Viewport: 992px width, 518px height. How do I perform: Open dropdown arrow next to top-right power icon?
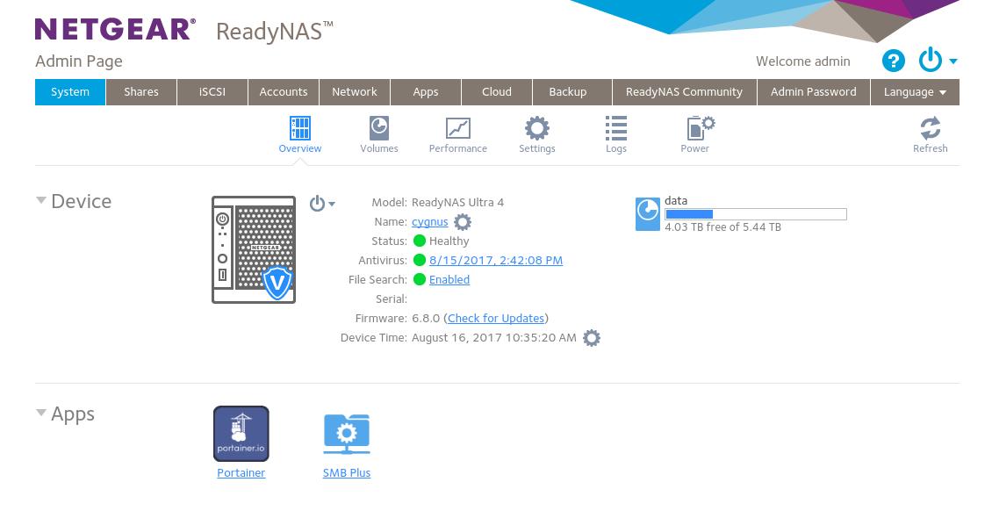953,61
